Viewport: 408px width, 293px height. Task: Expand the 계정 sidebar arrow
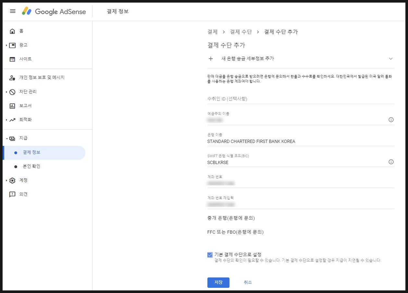pos(6,180)
